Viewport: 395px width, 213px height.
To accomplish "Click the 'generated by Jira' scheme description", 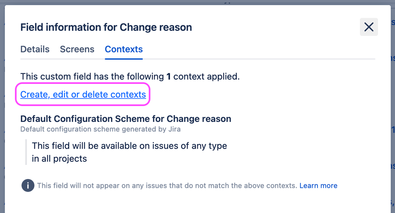I will (100, 129).
